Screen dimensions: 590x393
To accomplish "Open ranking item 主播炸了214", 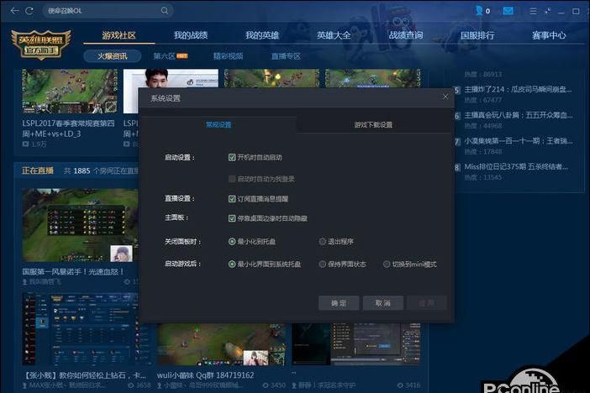I will pyautogui.click(x=518, y=90).
